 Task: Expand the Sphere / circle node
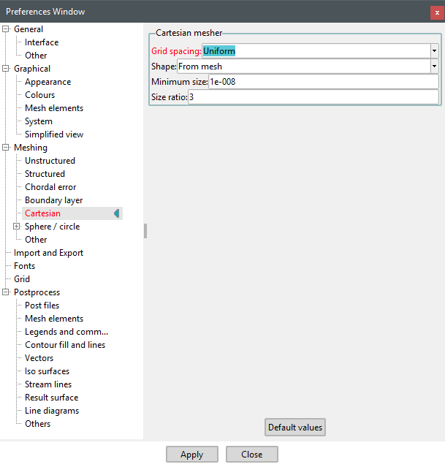(x=18, y=227)
